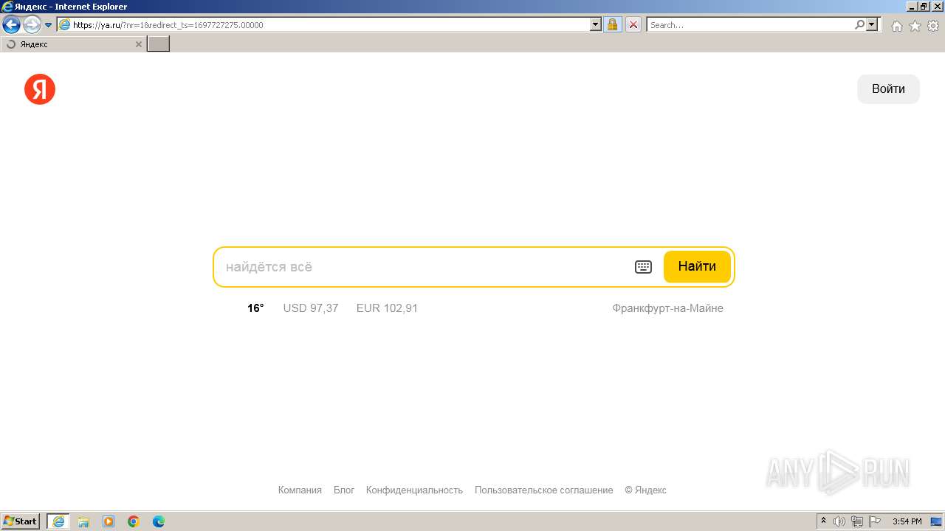Open the media player taskbar icon
This screenshot has height=531, width=945.
[109, 521]
